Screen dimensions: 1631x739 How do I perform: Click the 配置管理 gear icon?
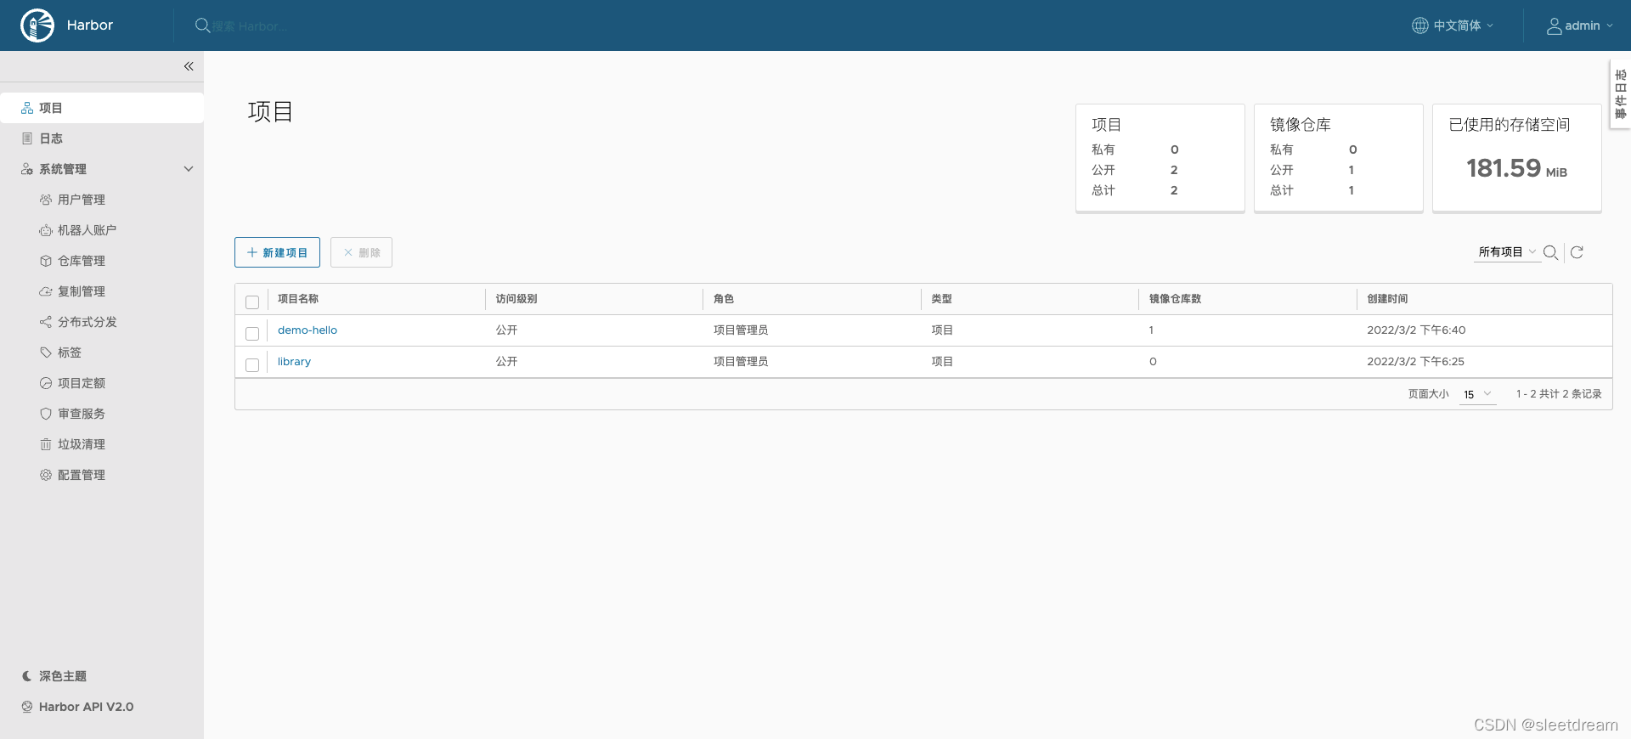pyautogui.click(x=46, y=475)
